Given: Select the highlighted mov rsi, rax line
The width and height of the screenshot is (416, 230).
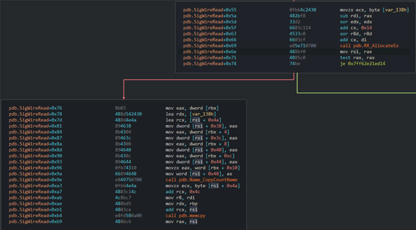Looking at the screenshot, I should [x=296, y=52].
